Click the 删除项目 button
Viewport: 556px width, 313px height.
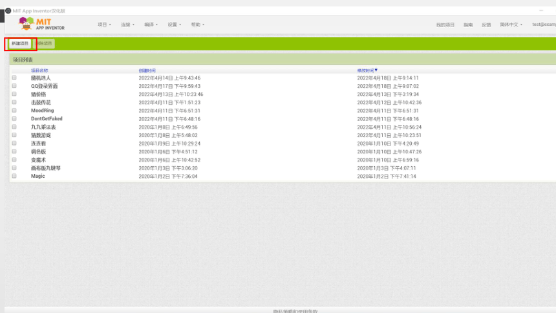44,43
